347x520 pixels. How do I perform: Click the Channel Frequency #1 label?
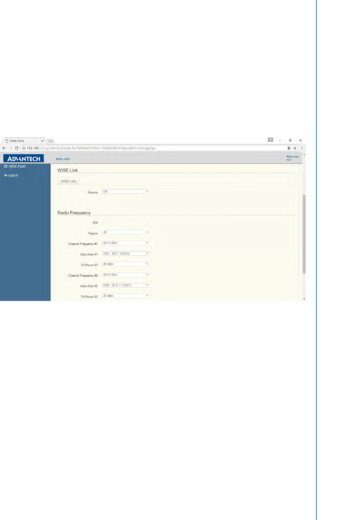click(83, 244)
